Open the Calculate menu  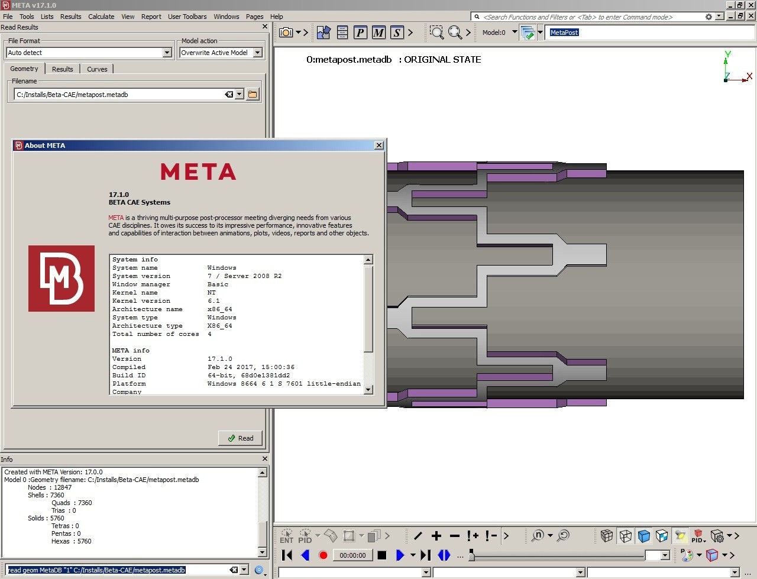pyautogui.click(x=101, y=17)
